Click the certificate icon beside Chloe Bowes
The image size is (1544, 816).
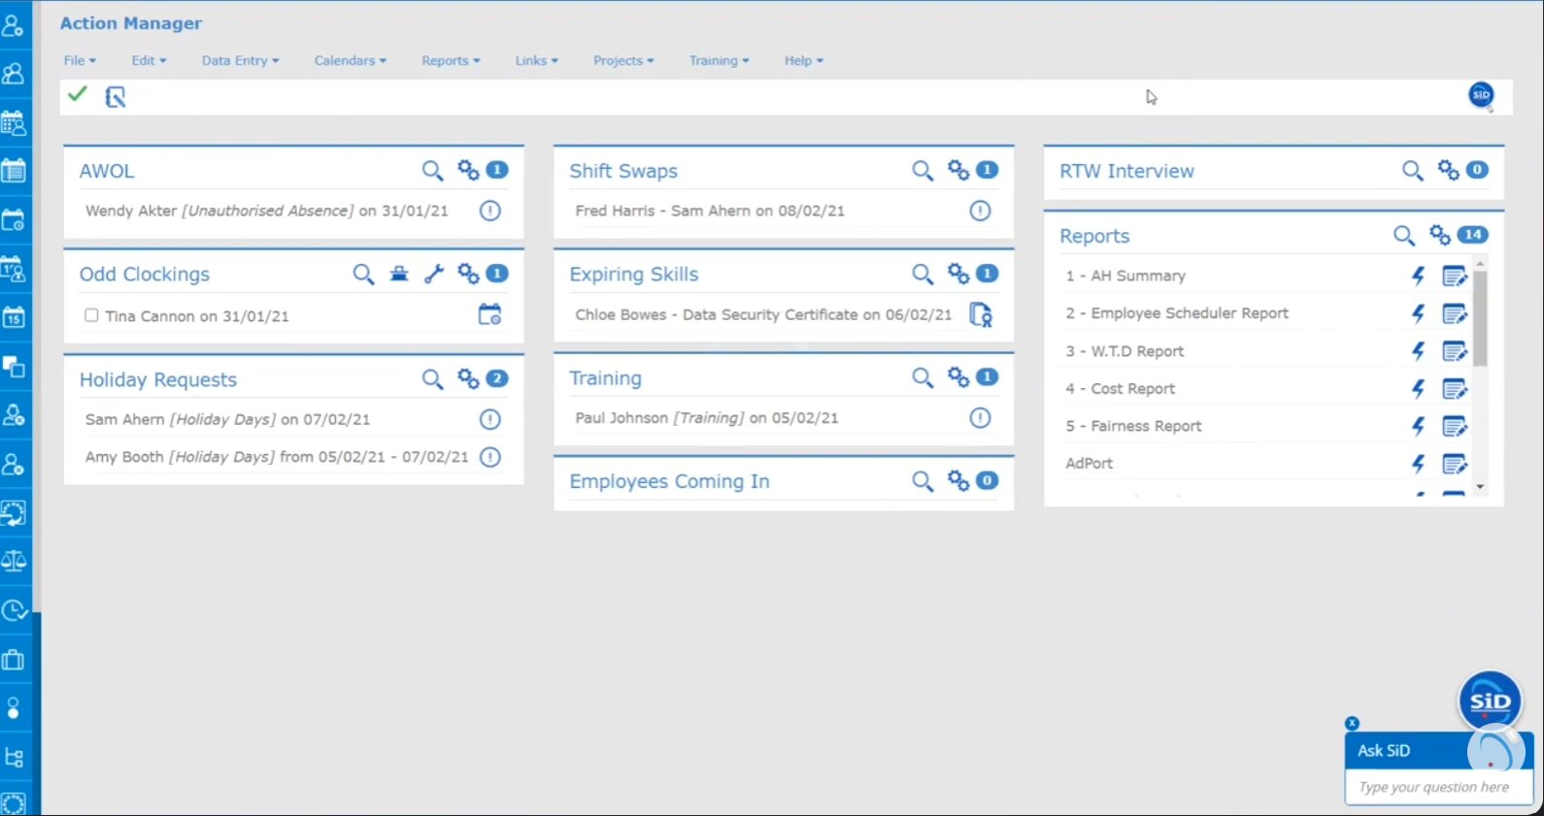tap(981, 315)
